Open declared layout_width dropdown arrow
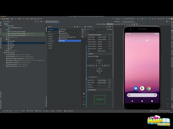Viewport: 173px width, 129px height. (109, 37)
